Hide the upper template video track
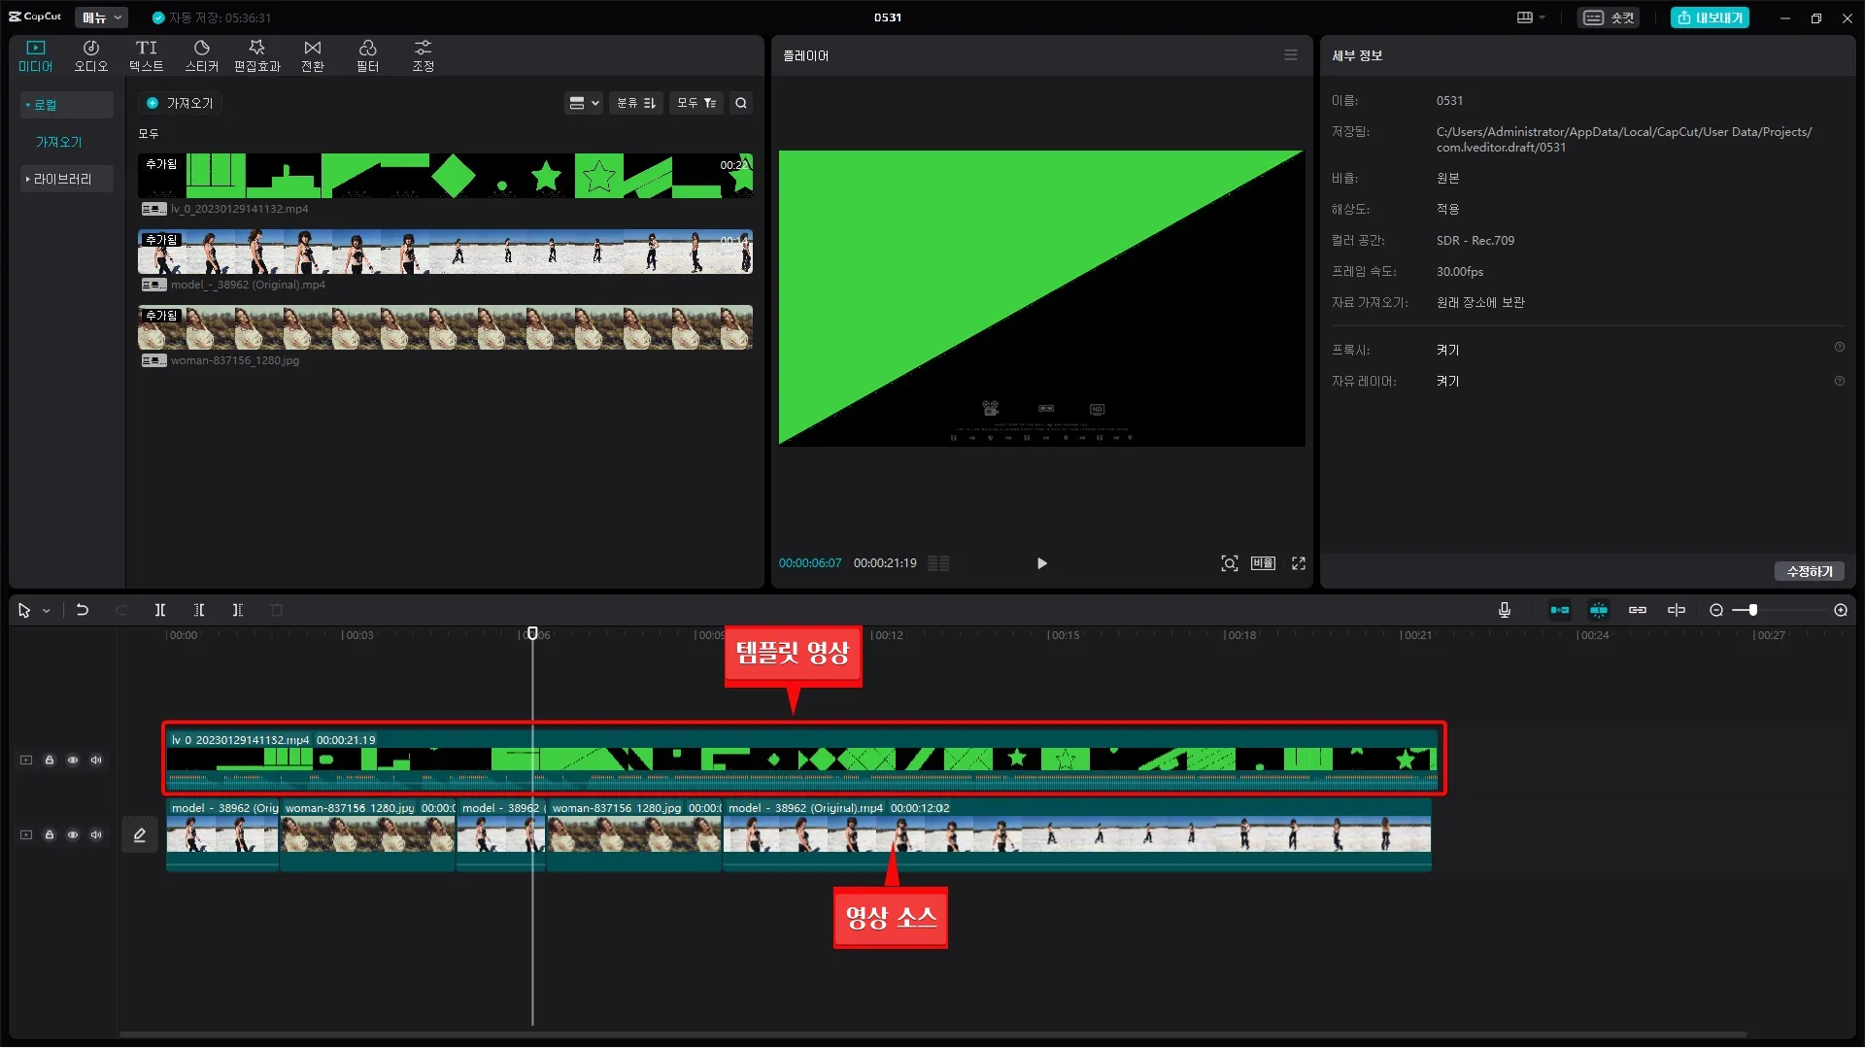1865x1048 pixels. click(73, 761)
